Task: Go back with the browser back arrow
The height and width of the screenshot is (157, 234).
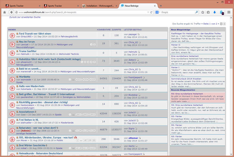Action: [11, 12]
